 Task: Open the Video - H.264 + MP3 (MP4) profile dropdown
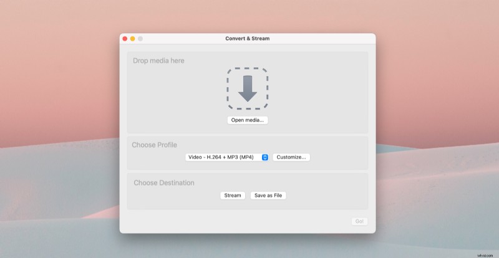click(x=227, y=157)
